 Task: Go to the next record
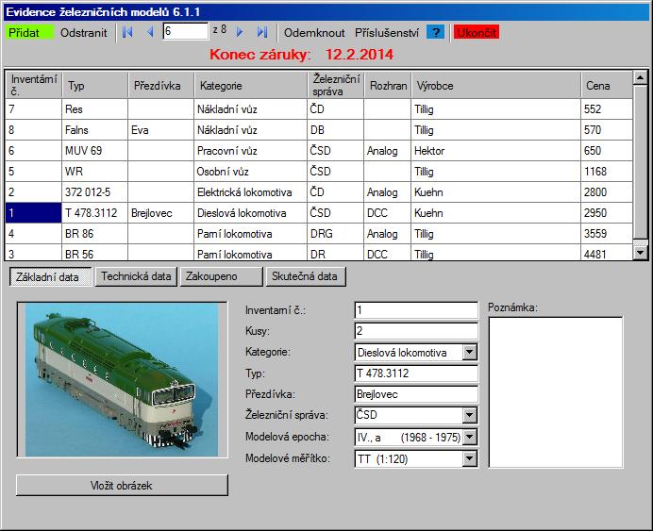pos(240,32)
